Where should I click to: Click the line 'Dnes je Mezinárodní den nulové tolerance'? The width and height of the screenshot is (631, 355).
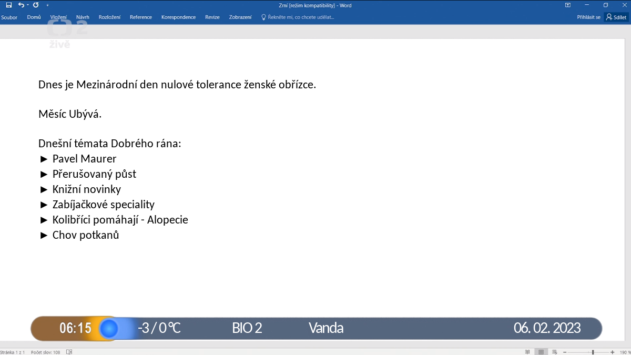(x=177, y=85)
